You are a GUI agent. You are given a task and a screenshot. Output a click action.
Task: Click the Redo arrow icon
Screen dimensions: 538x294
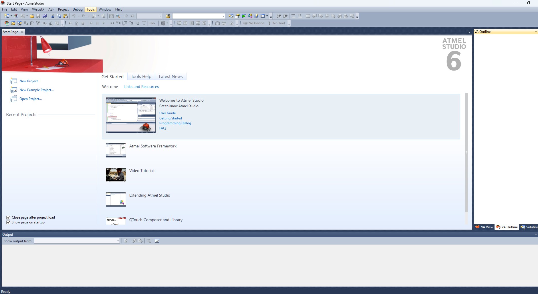pos(84,16)
